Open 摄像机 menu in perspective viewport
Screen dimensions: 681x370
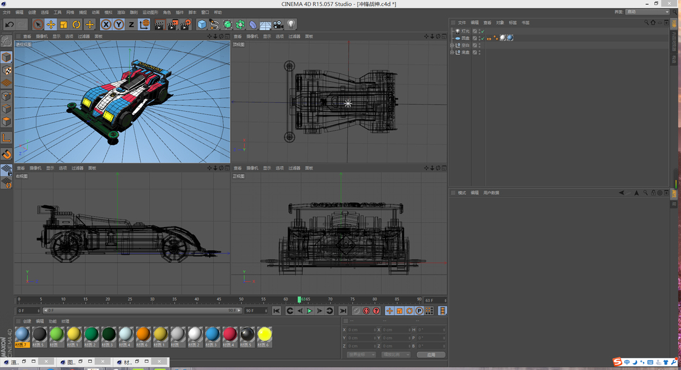42,36
